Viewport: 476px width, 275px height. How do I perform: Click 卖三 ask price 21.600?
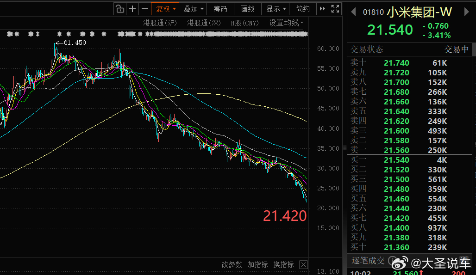click(x=396, y=131)
